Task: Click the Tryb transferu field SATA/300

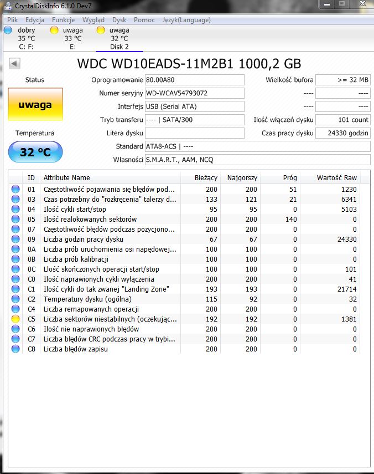Action: pos(195,120)
